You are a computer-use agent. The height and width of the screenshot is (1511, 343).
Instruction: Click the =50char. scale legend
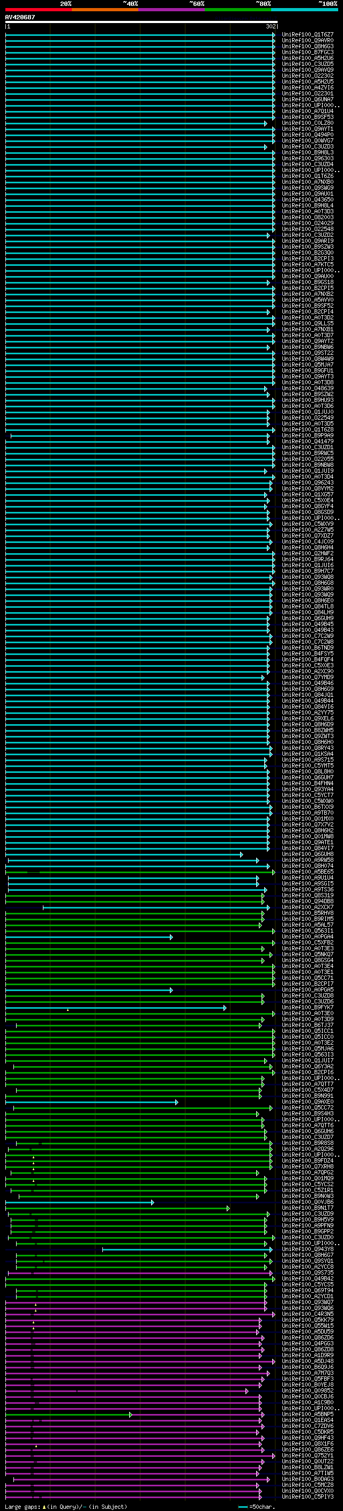[257, 1506]
